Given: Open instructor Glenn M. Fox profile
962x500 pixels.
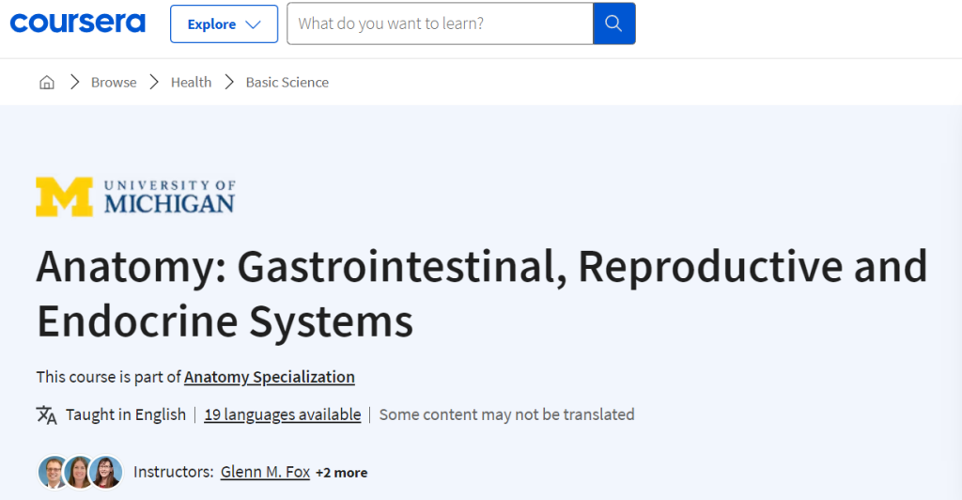Looking at the screenshot, I should tap(265, 472).
